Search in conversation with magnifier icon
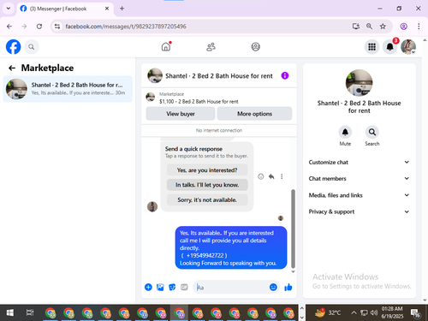The width and height of the screenshot is (428, 321). tap(372, 132)
